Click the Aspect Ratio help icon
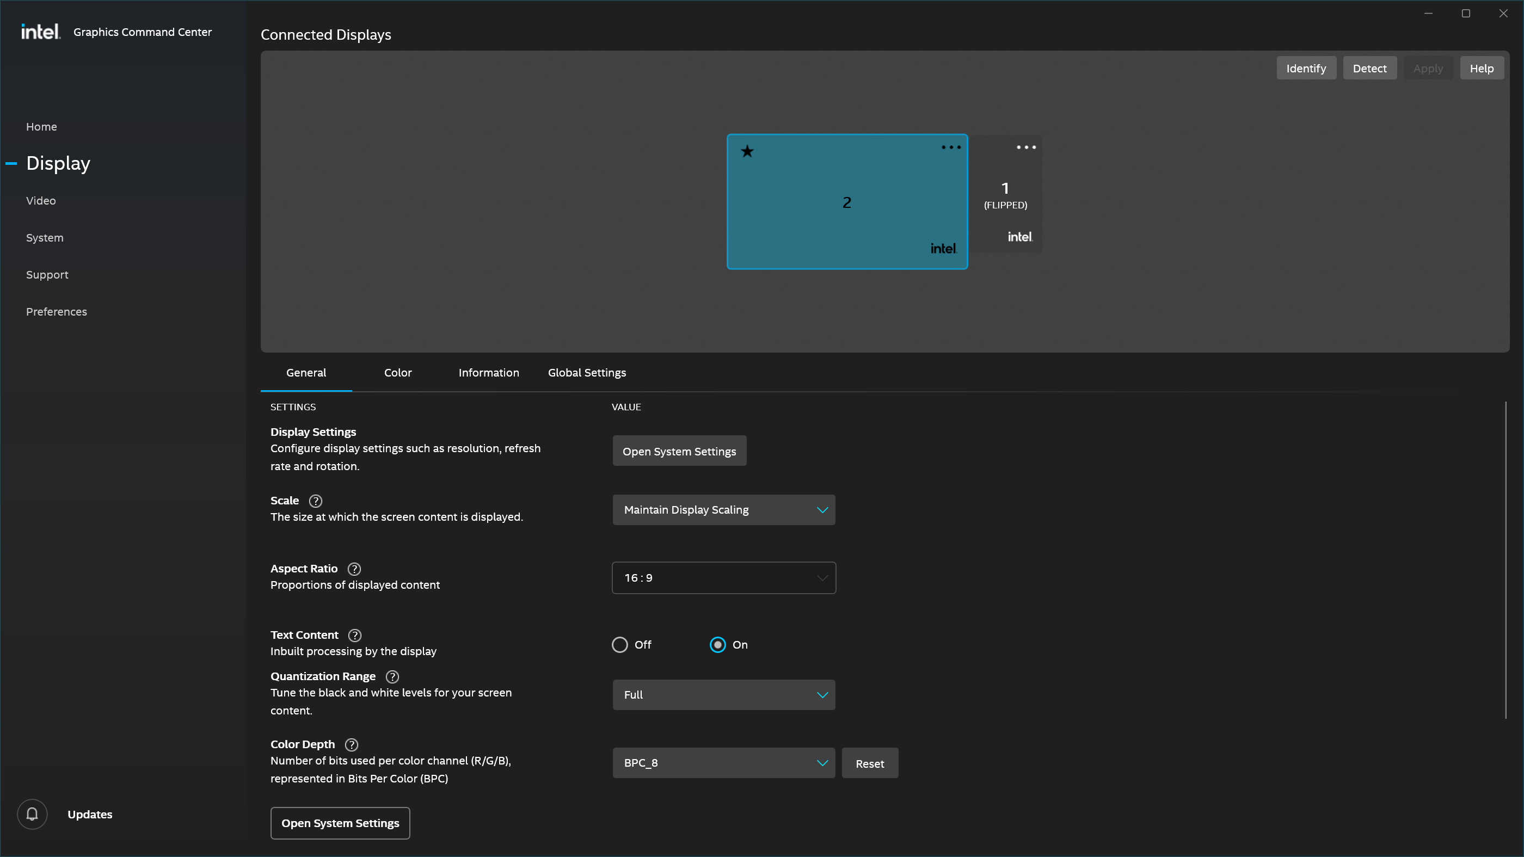Viewport: 1524px width, 857px height. pyautogui.click(x=354, y=569)
